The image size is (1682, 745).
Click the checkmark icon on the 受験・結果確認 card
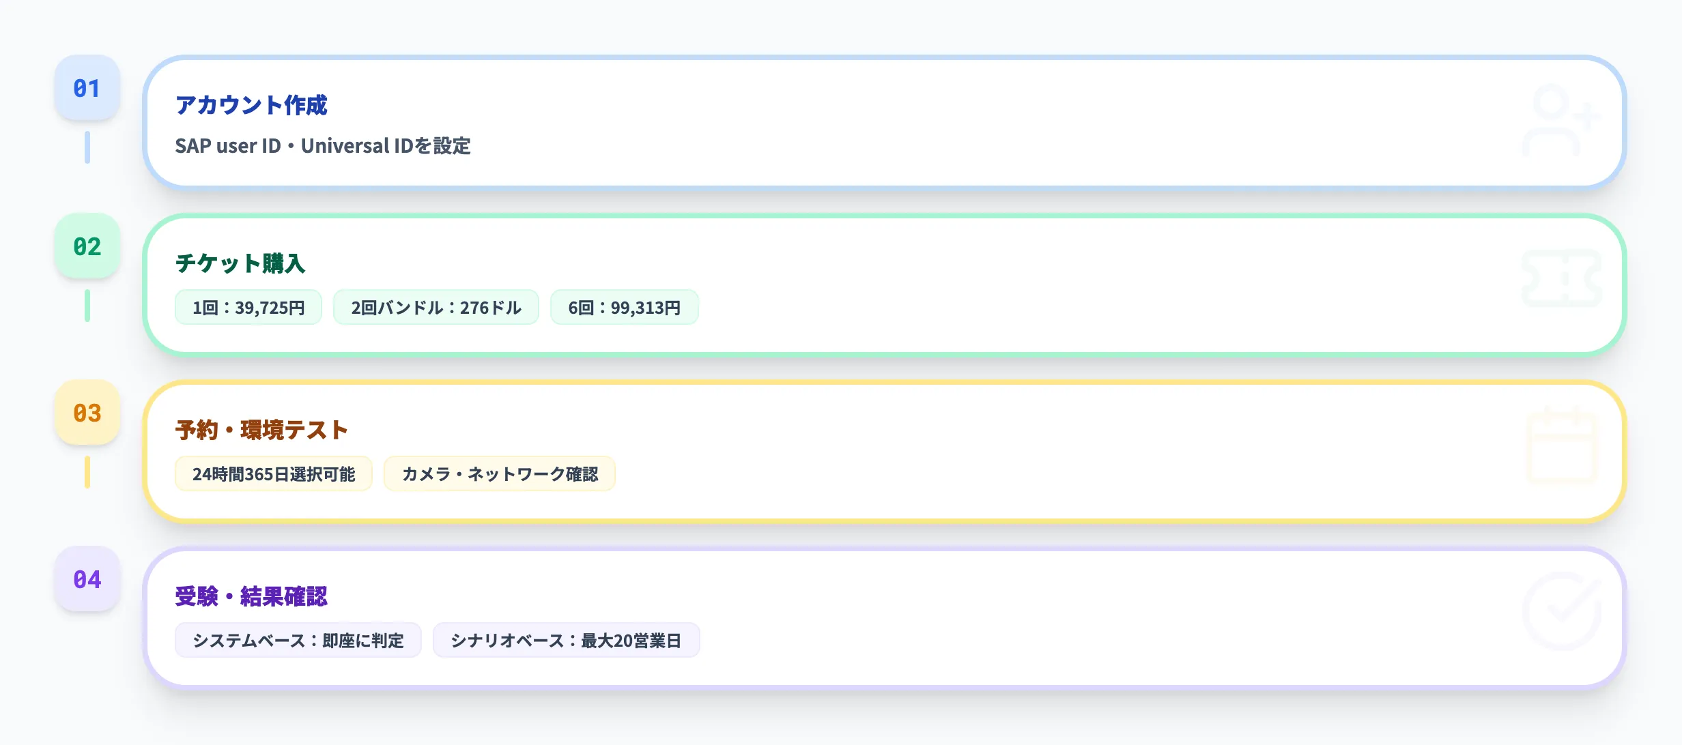pos(1561,611)
